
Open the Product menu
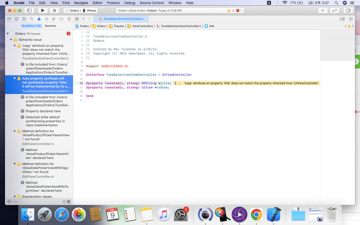113,3
